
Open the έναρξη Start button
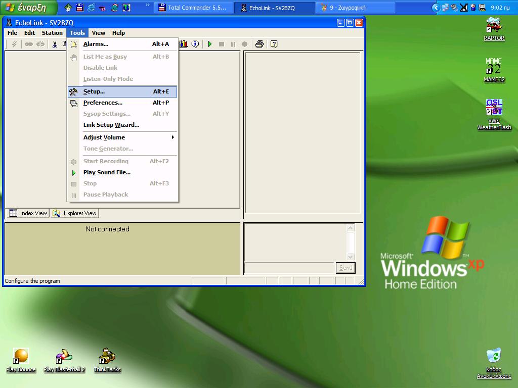pos(29,8)
